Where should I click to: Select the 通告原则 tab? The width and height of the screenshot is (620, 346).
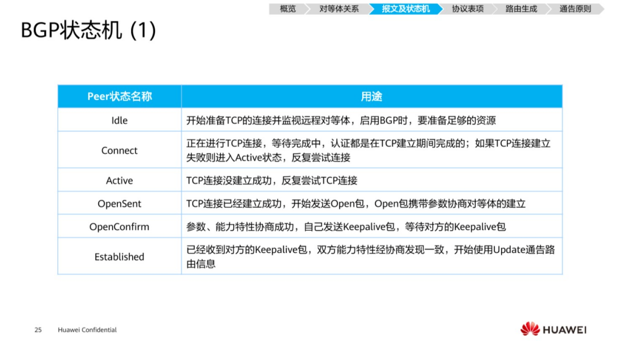(x=575, y=9)
